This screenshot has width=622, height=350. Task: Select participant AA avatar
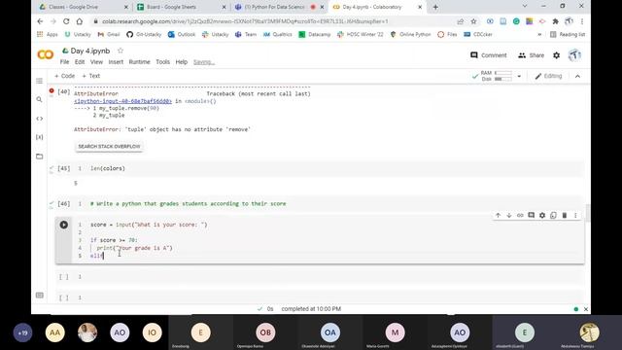pyautogui.click(x=55, y=332)
